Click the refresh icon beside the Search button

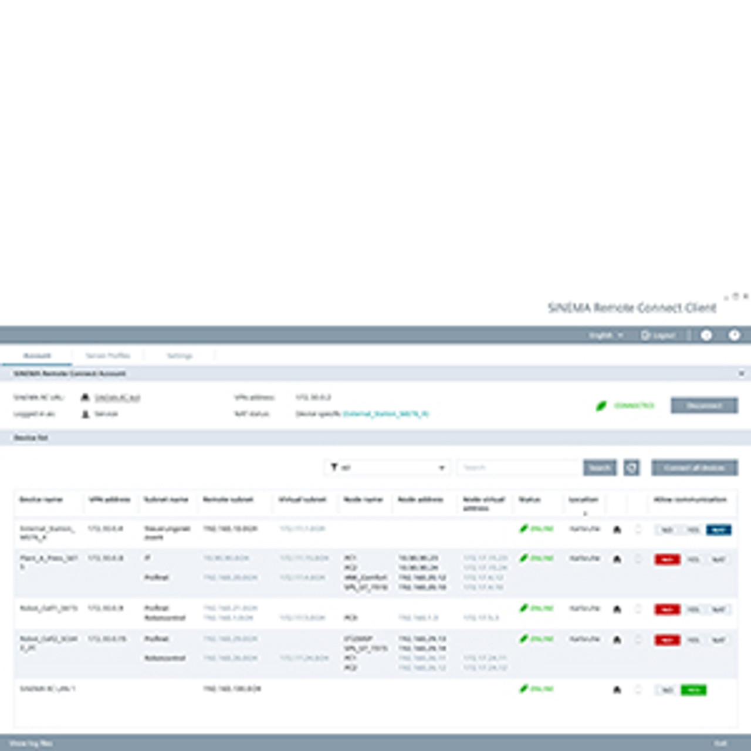(x=631, y=468)
